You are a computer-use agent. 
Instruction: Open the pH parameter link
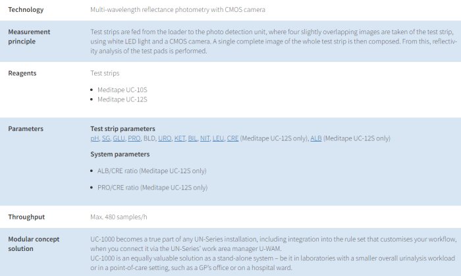click(94, 138)
